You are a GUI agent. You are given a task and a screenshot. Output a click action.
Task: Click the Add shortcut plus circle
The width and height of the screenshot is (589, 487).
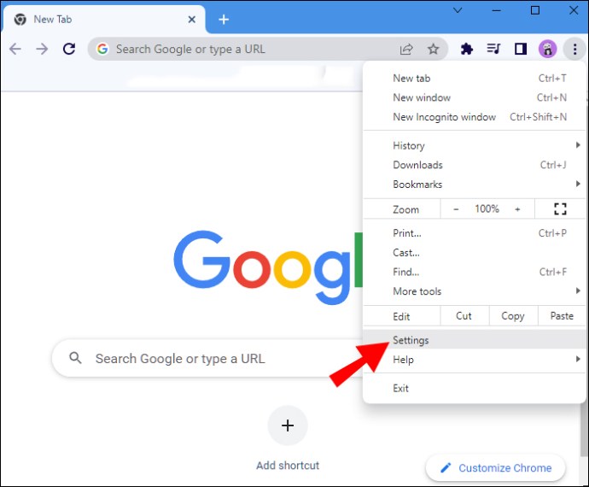click(x=288, y=425)
